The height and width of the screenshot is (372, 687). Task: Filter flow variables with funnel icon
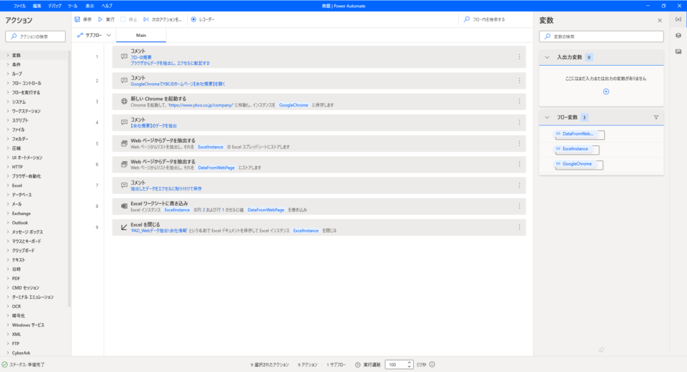(x=656, y=117)
